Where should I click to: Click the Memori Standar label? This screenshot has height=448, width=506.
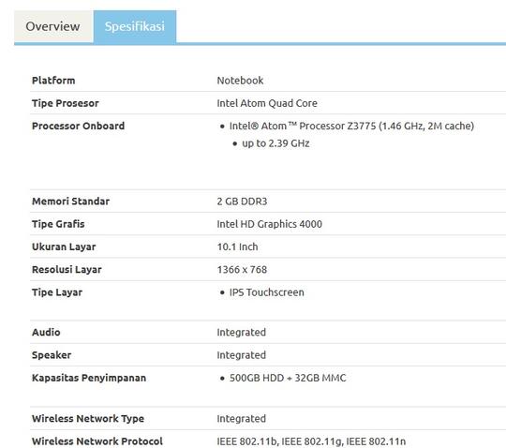(70, 202)
